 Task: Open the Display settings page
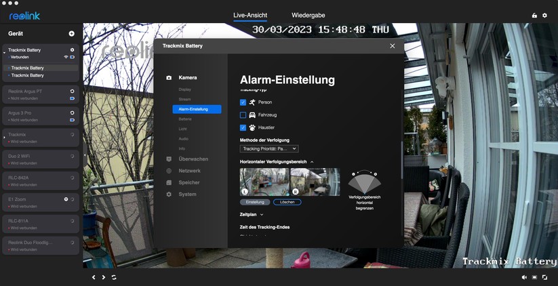184,89
